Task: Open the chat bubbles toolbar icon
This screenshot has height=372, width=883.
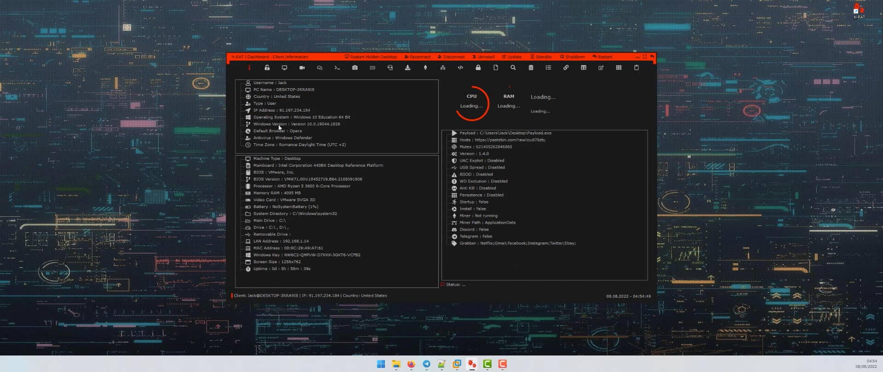Action: point(320,68)
